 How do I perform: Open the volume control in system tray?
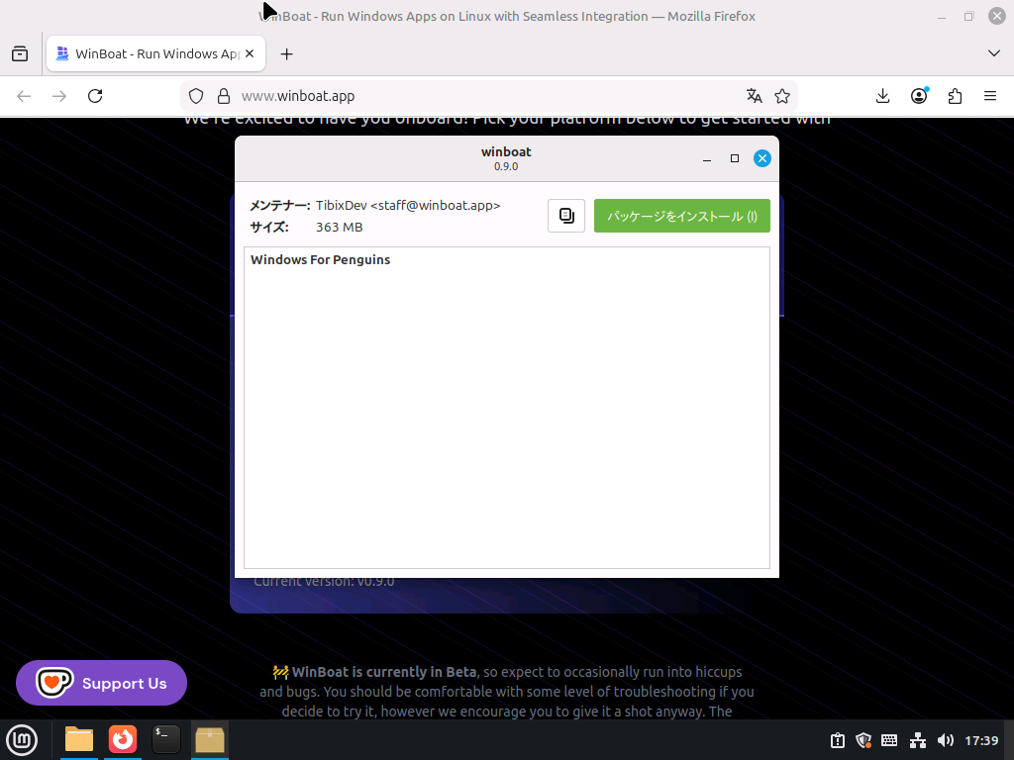point(946,740)
